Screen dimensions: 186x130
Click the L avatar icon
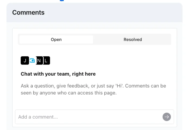click(46, 61)
